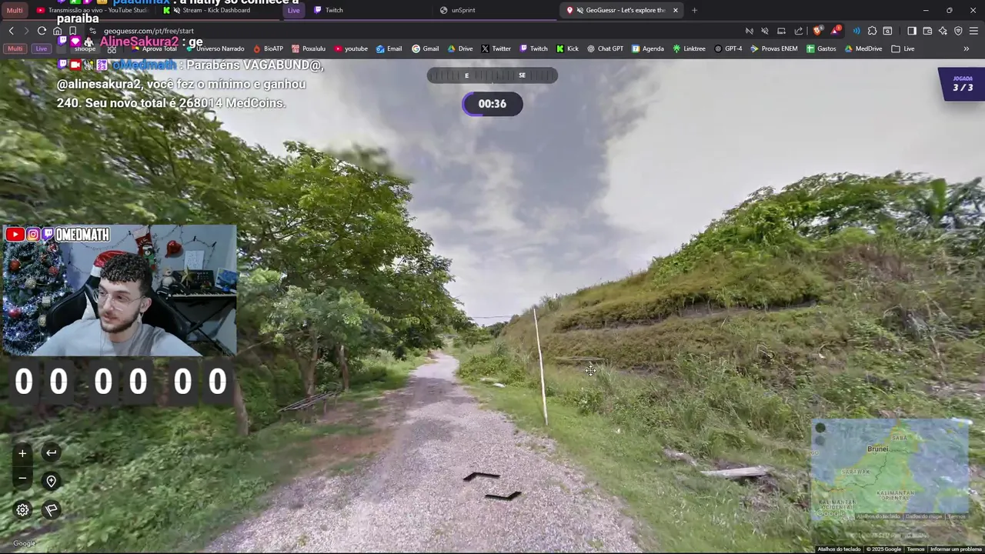
Task: Click the browser forward arrow
Action: click(x=26, y=31)
